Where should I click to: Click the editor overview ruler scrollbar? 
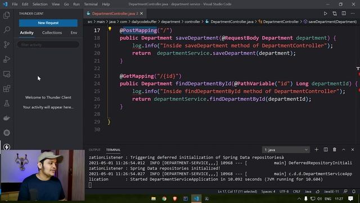coord(358,85)
